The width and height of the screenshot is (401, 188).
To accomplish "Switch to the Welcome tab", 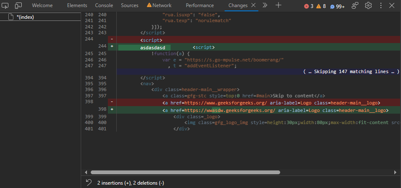I will pyautogui.click(x=42, y=5).
